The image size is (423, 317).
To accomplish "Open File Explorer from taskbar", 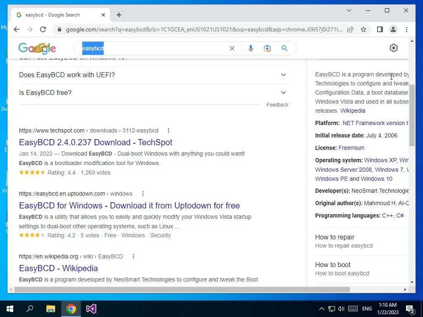I will [x=50, y=309].
